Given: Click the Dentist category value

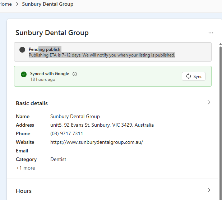Looking at the screenshot, I should tap(58, 159).
